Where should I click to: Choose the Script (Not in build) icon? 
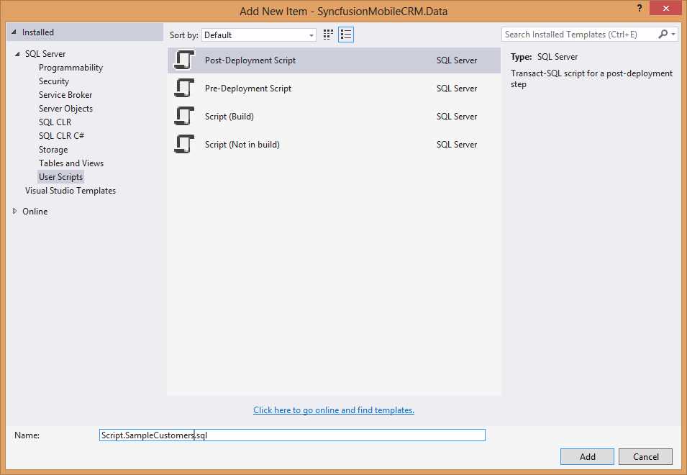pos(184,144)
